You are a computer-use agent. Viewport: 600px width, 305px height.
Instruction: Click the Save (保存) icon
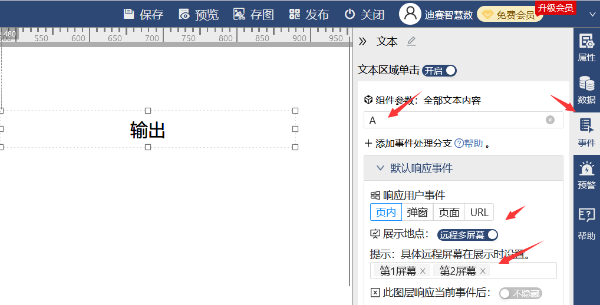128,14
